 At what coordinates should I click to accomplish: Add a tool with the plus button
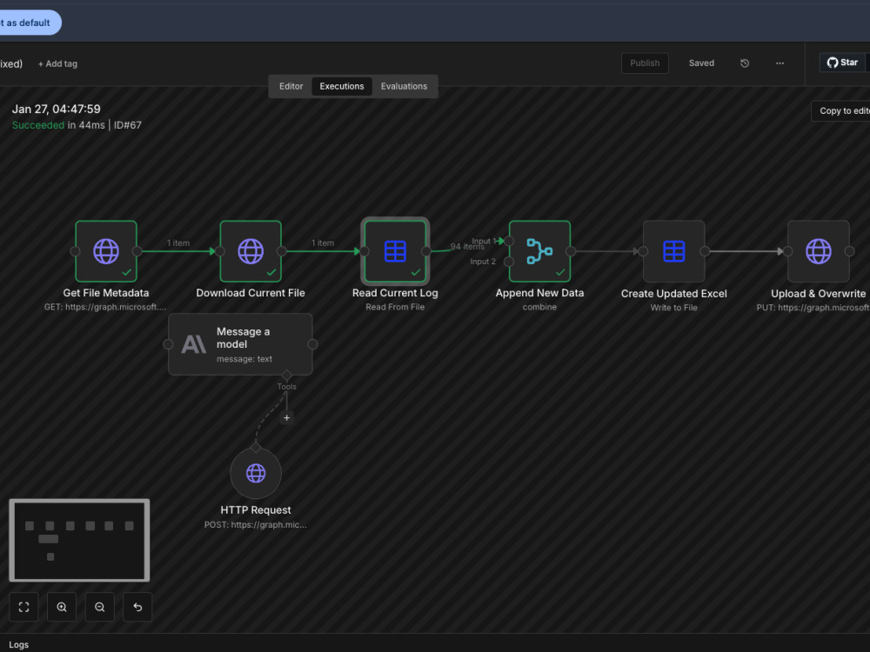(x=286, y=418)
